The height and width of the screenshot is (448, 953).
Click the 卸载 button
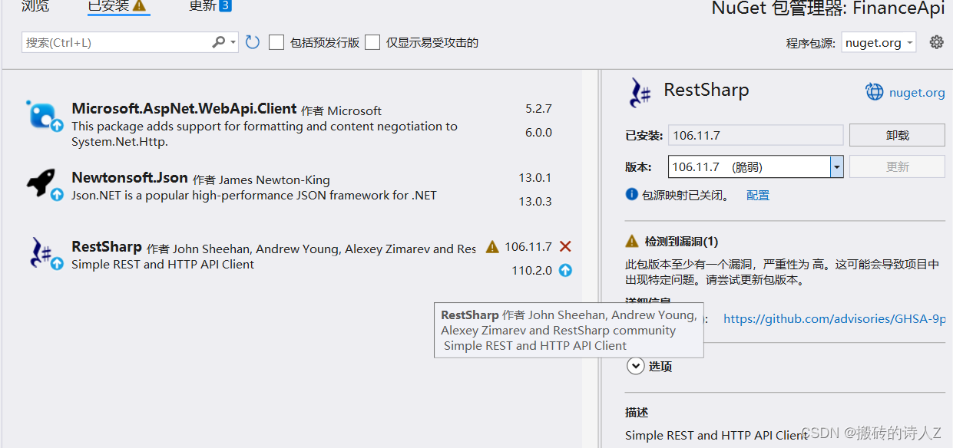pyautogui.click(x=897, y=135)
